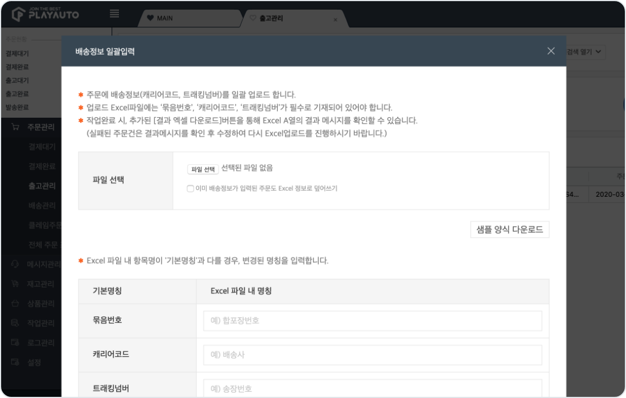This screenshot has height=398, width=626.
Task: Click the cart icon beside 주문관리
Action: [x=15, y=127]
